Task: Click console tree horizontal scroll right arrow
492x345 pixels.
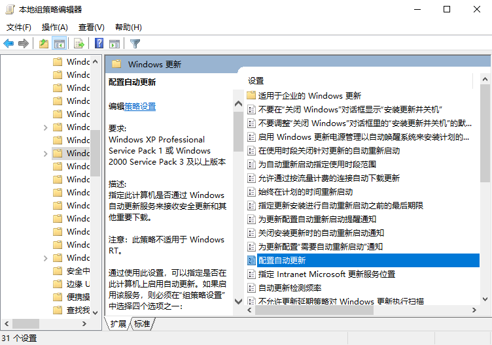Action: coord(84,323)
